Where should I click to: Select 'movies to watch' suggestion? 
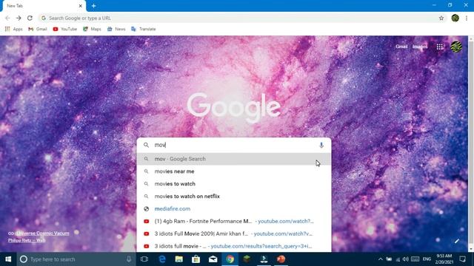234,184
